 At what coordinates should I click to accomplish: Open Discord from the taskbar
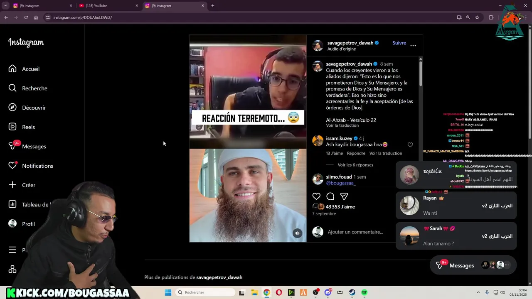(x=328, y=292)
